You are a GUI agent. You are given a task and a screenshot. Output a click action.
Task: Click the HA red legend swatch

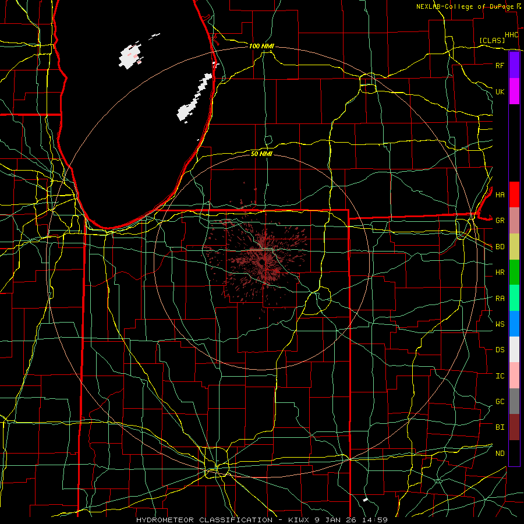(514, 194)
